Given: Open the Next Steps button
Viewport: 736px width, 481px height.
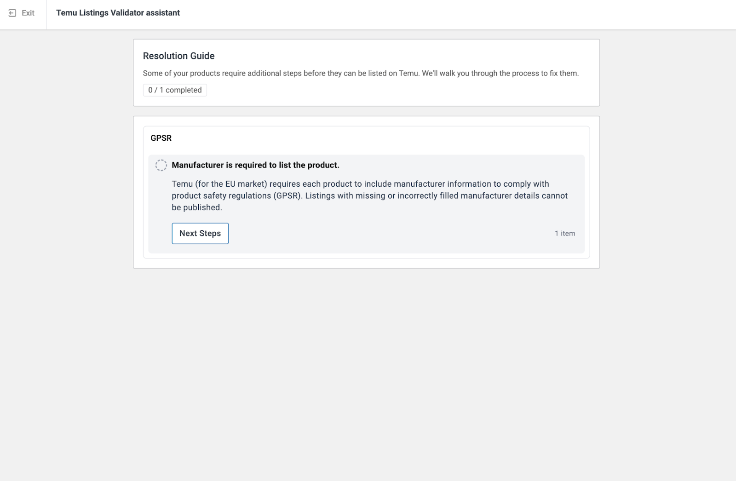Looking at the screenshot, I should [200, 234].
